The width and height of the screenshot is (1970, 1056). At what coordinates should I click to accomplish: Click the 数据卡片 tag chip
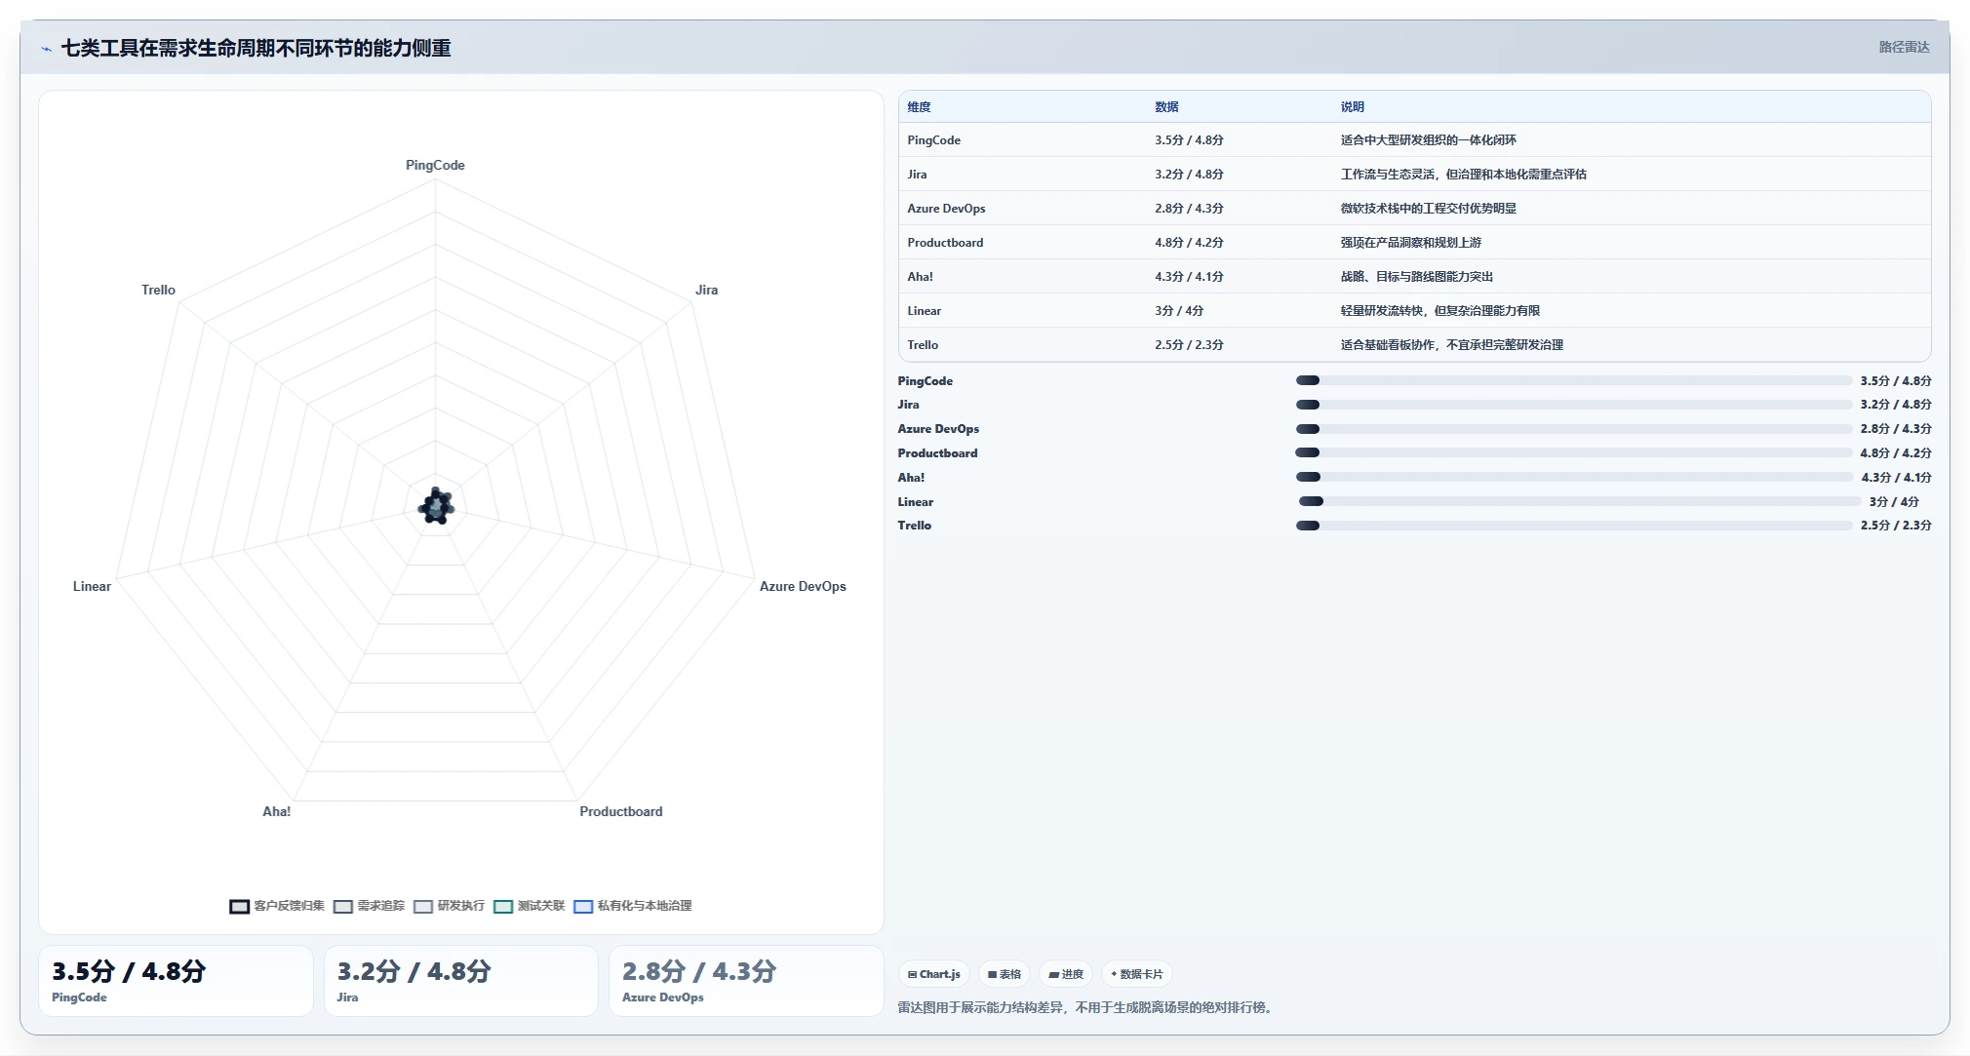coord(1137,974)
